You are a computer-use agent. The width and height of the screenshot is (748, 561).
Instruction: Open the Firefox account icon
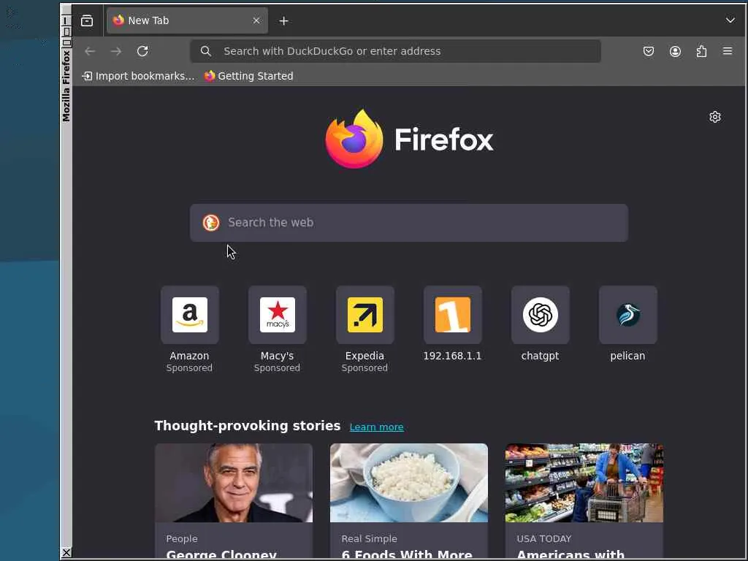click(675, 51)
